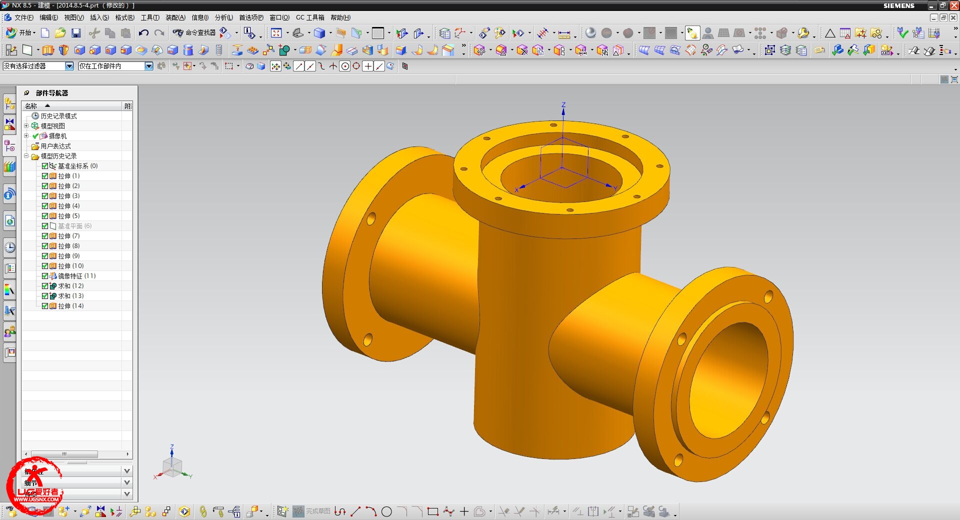The width and height of the screenshot is (960, 520).
Task: Open the 仅在工作部件内 scope dropdown
Action: point(149,66)
